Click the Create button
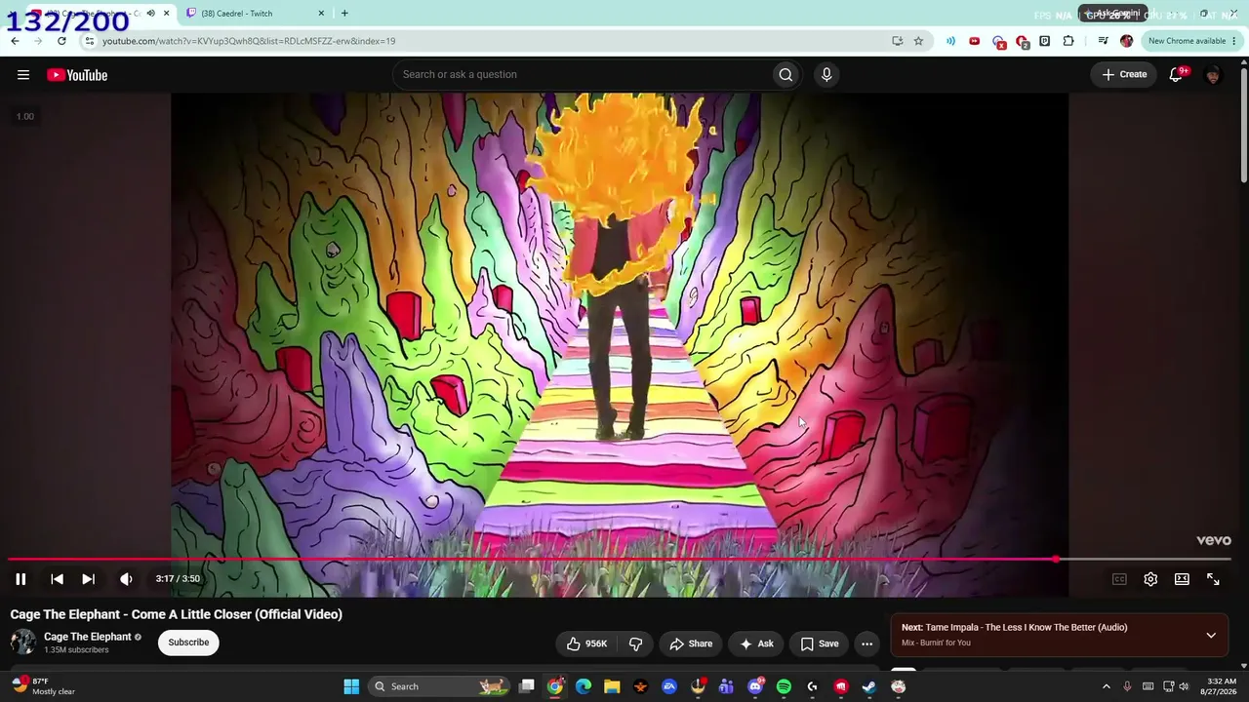This screenshot has width=1249, height=702. tap(1124, 75)
